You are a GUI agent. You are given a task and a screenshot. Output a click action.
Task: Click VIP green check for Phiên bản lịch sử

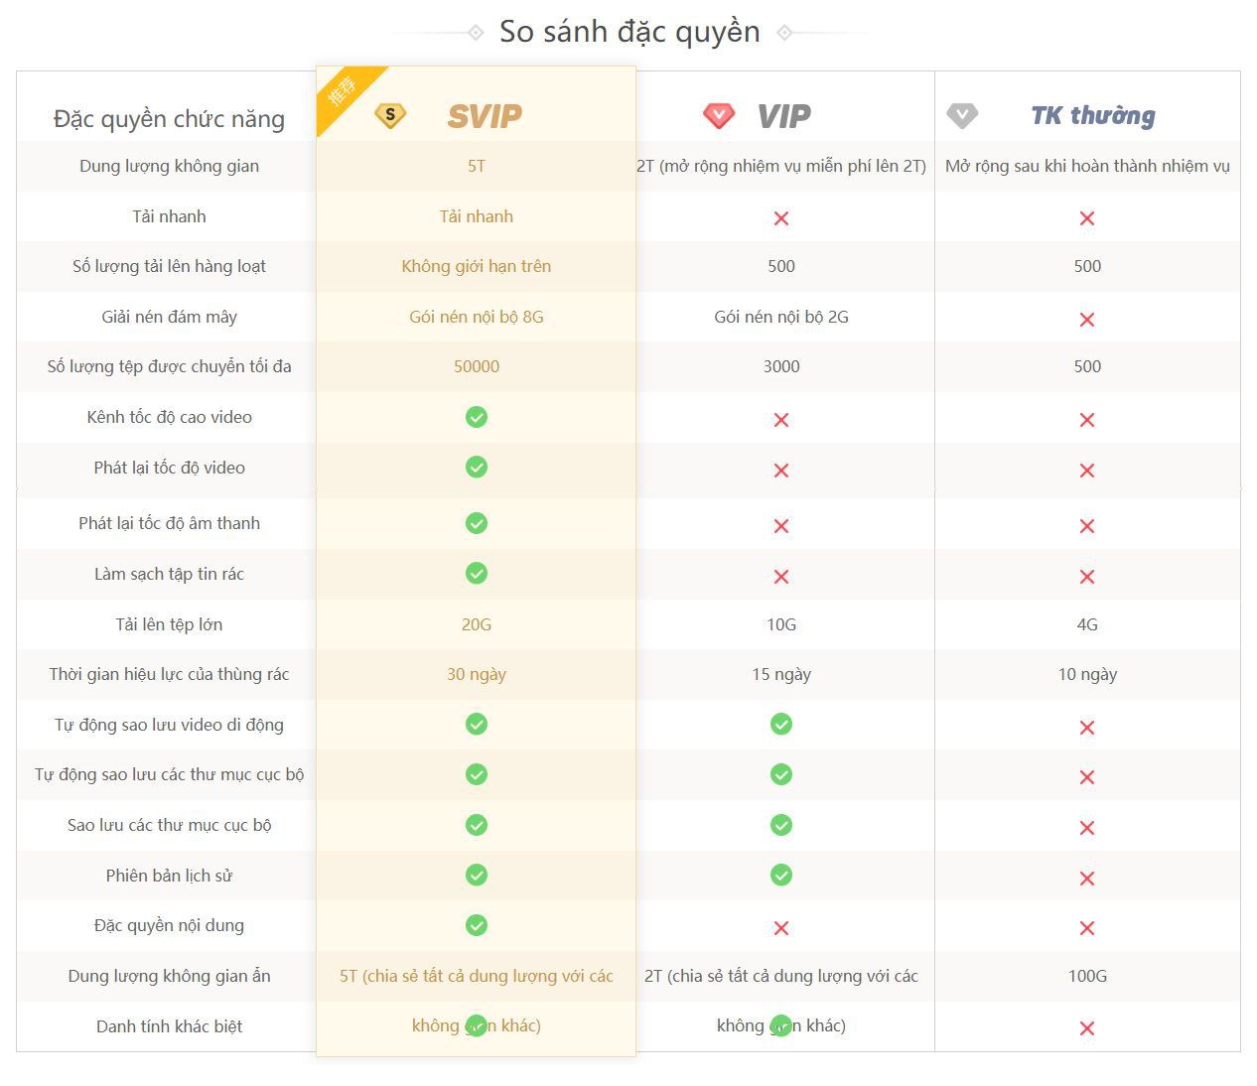(781, 875)
